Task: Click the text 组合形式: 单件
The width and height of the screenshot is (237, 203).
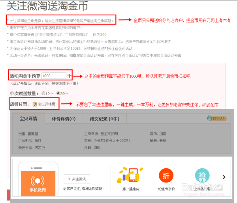Action: pyautogui.click(x=30, y=141)
